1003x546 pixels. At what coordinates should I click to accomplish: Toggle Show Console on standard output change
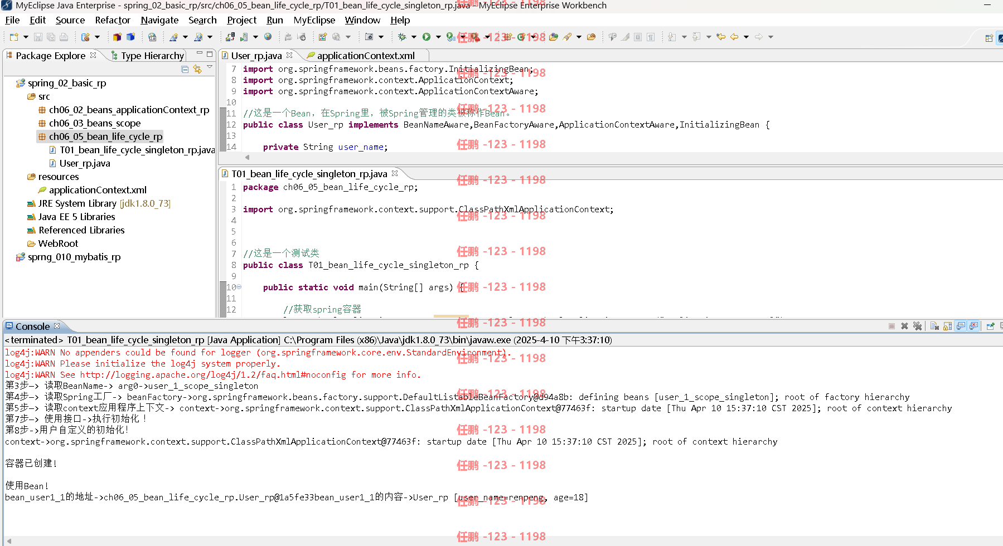[x=961, y=326]
